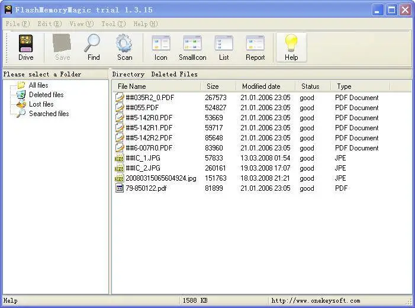Select file name 79-850122.pdf
This screenshot has width=415, height=308.
pos(146,188)
